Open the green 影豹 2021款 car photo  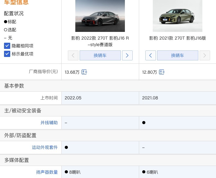click(178, 16)
